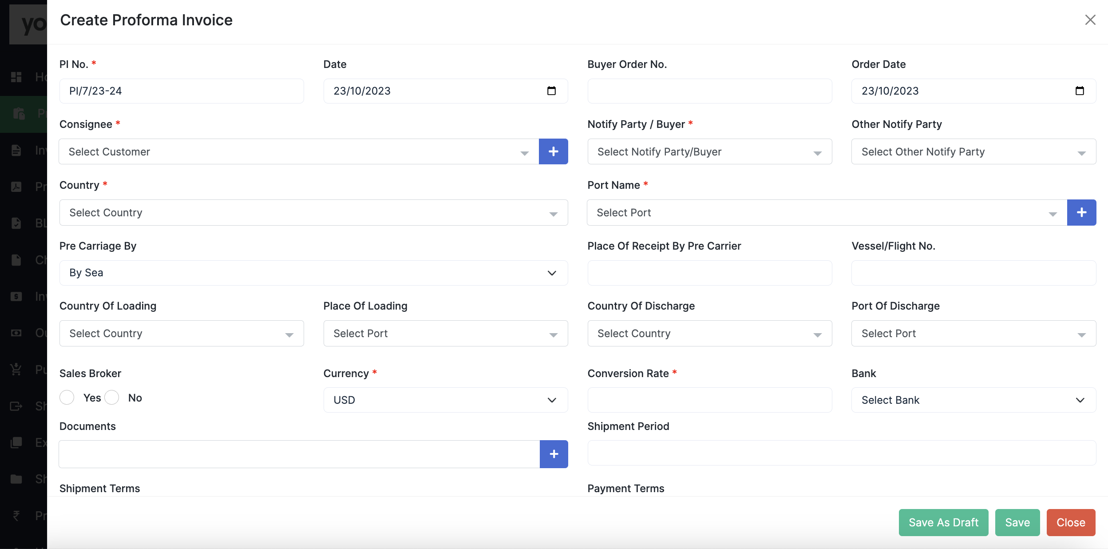Click the green Save button
This screenshot has height=549, width=1108.
tap(1017, 522)
